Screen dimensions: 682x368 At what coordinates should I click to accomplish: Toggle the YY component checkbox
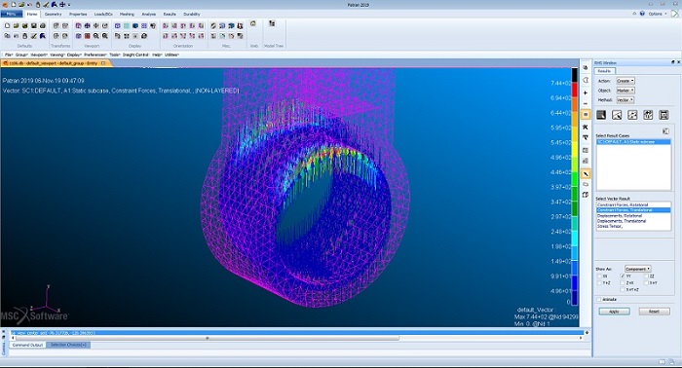(x=623, y=276)
